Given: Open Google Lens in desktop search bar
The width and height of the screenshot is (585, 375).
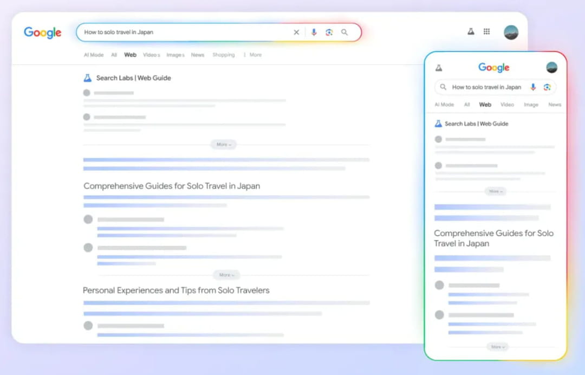Looking at the screenshot, I should click(329, 33).
